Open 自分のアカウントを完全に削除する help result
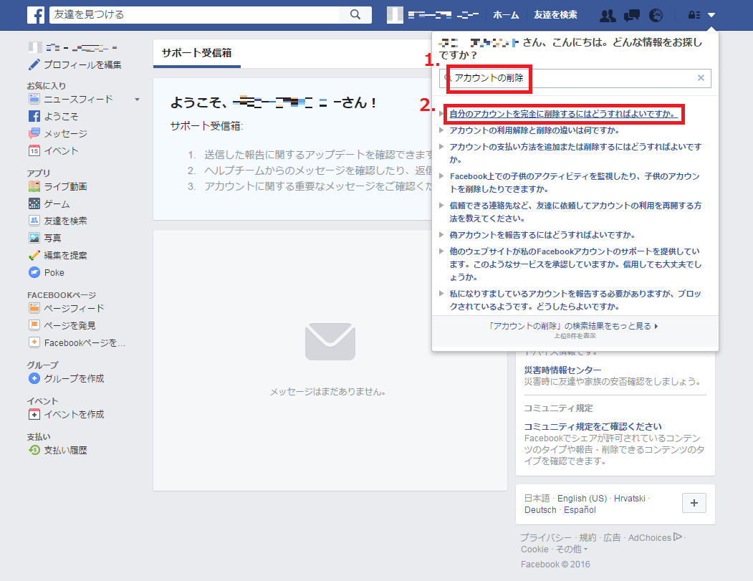Viewport: 753px width, 581px height. (563, 113)
